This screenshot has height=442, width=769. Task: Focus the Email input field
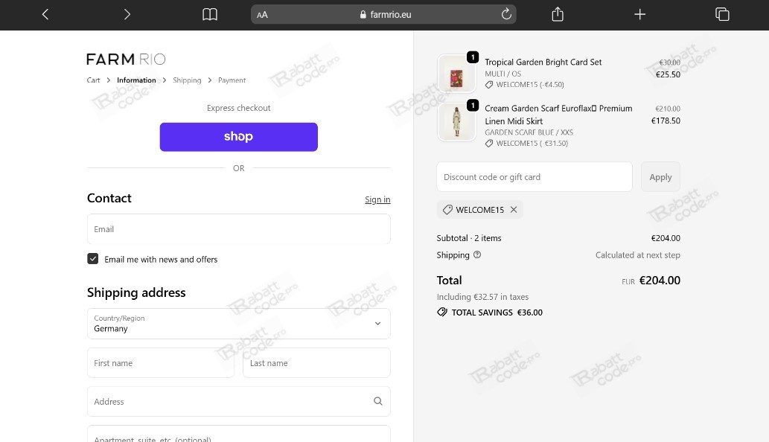coord(238,229)
